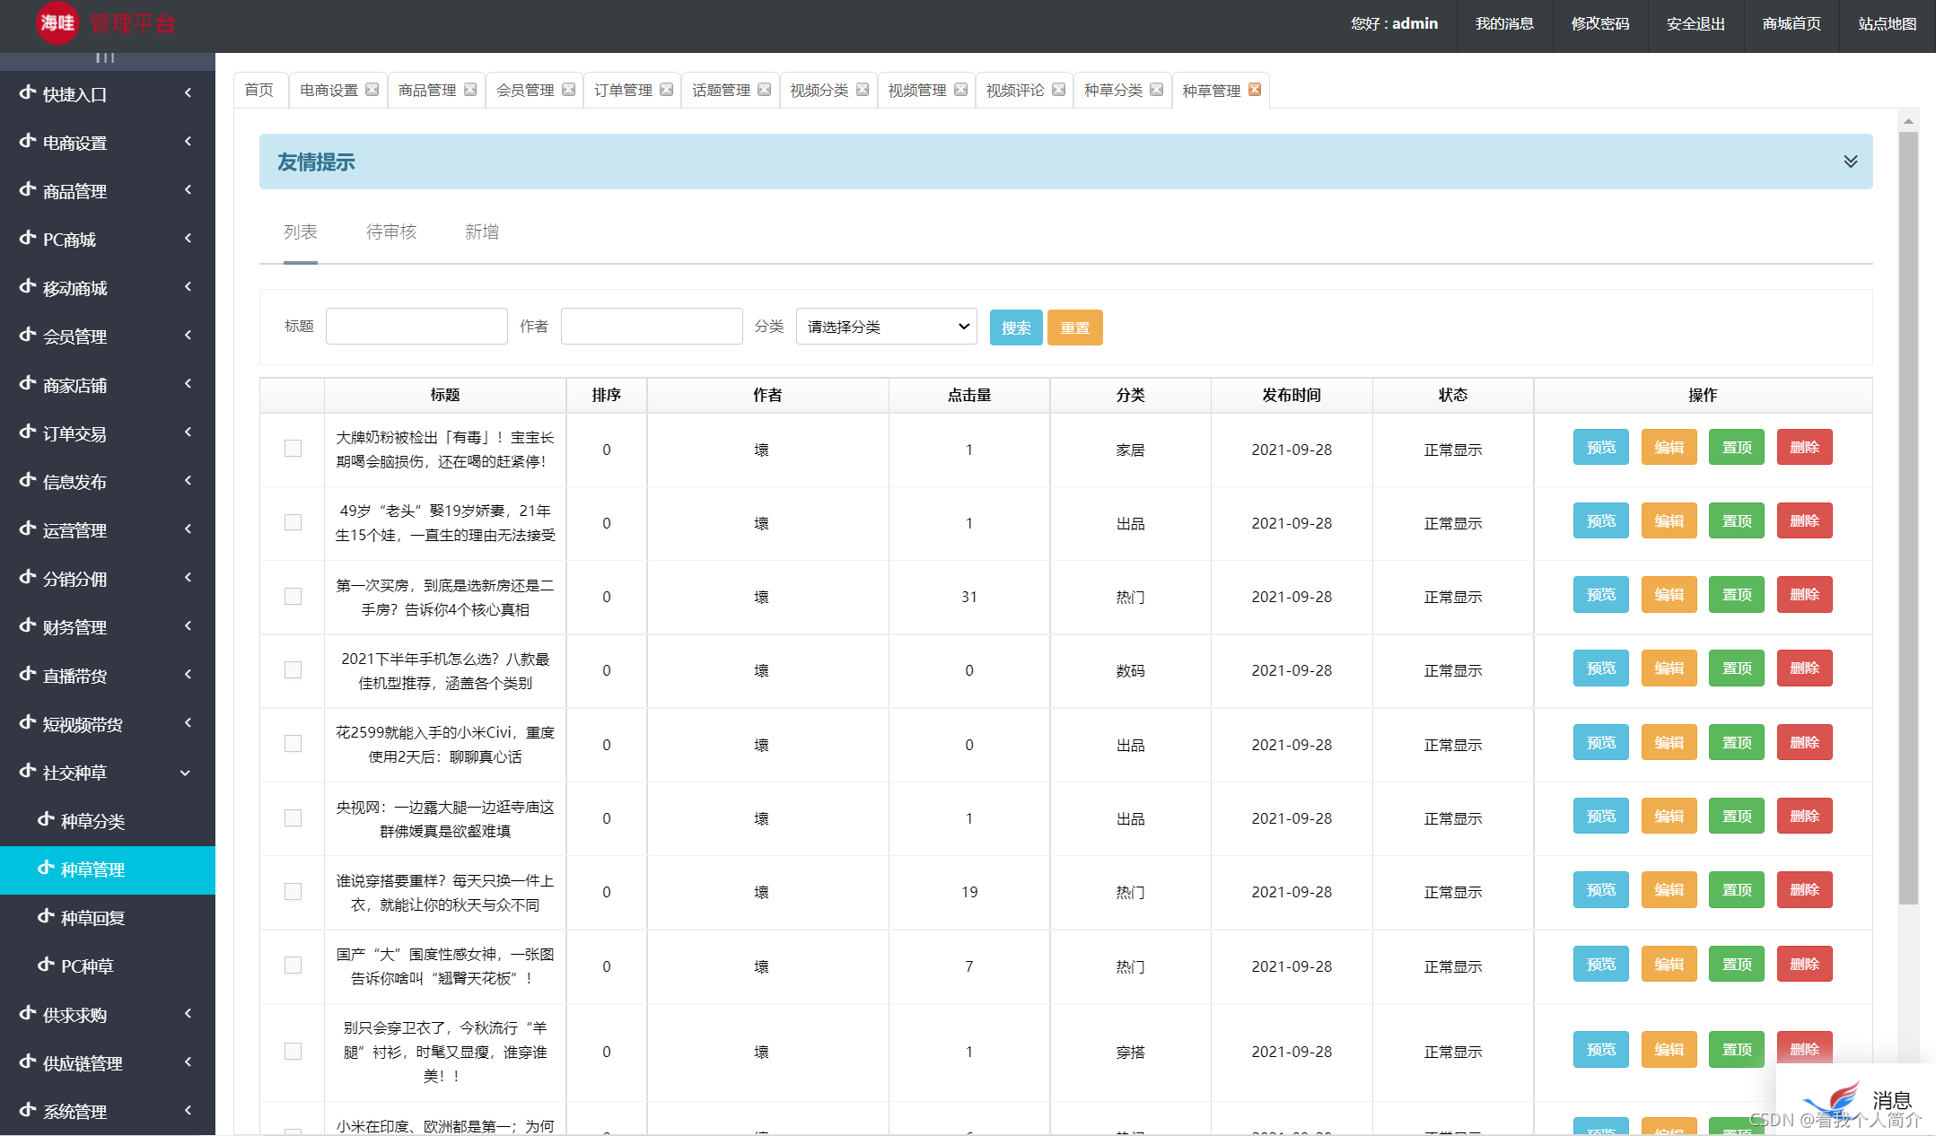Tick the checkbox for 大牌奶粉被检出 row
This screenshot has width=1936, height=1136.
(x=293, y=449)
